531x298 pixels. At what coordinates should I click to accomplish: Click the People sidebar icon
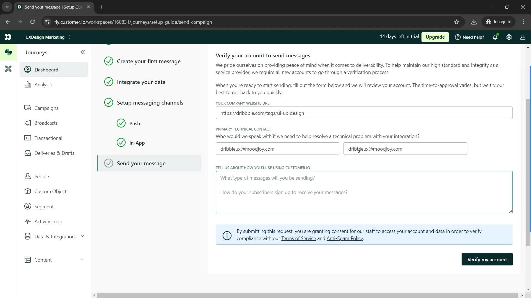point(28,177)
